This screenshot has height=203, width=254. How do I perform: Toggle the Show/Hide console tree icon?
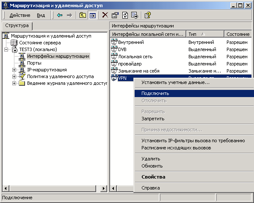point(92,15)
